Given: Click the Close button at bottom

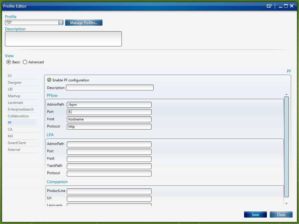Looking at the screenshot, I should pos(281,215).
